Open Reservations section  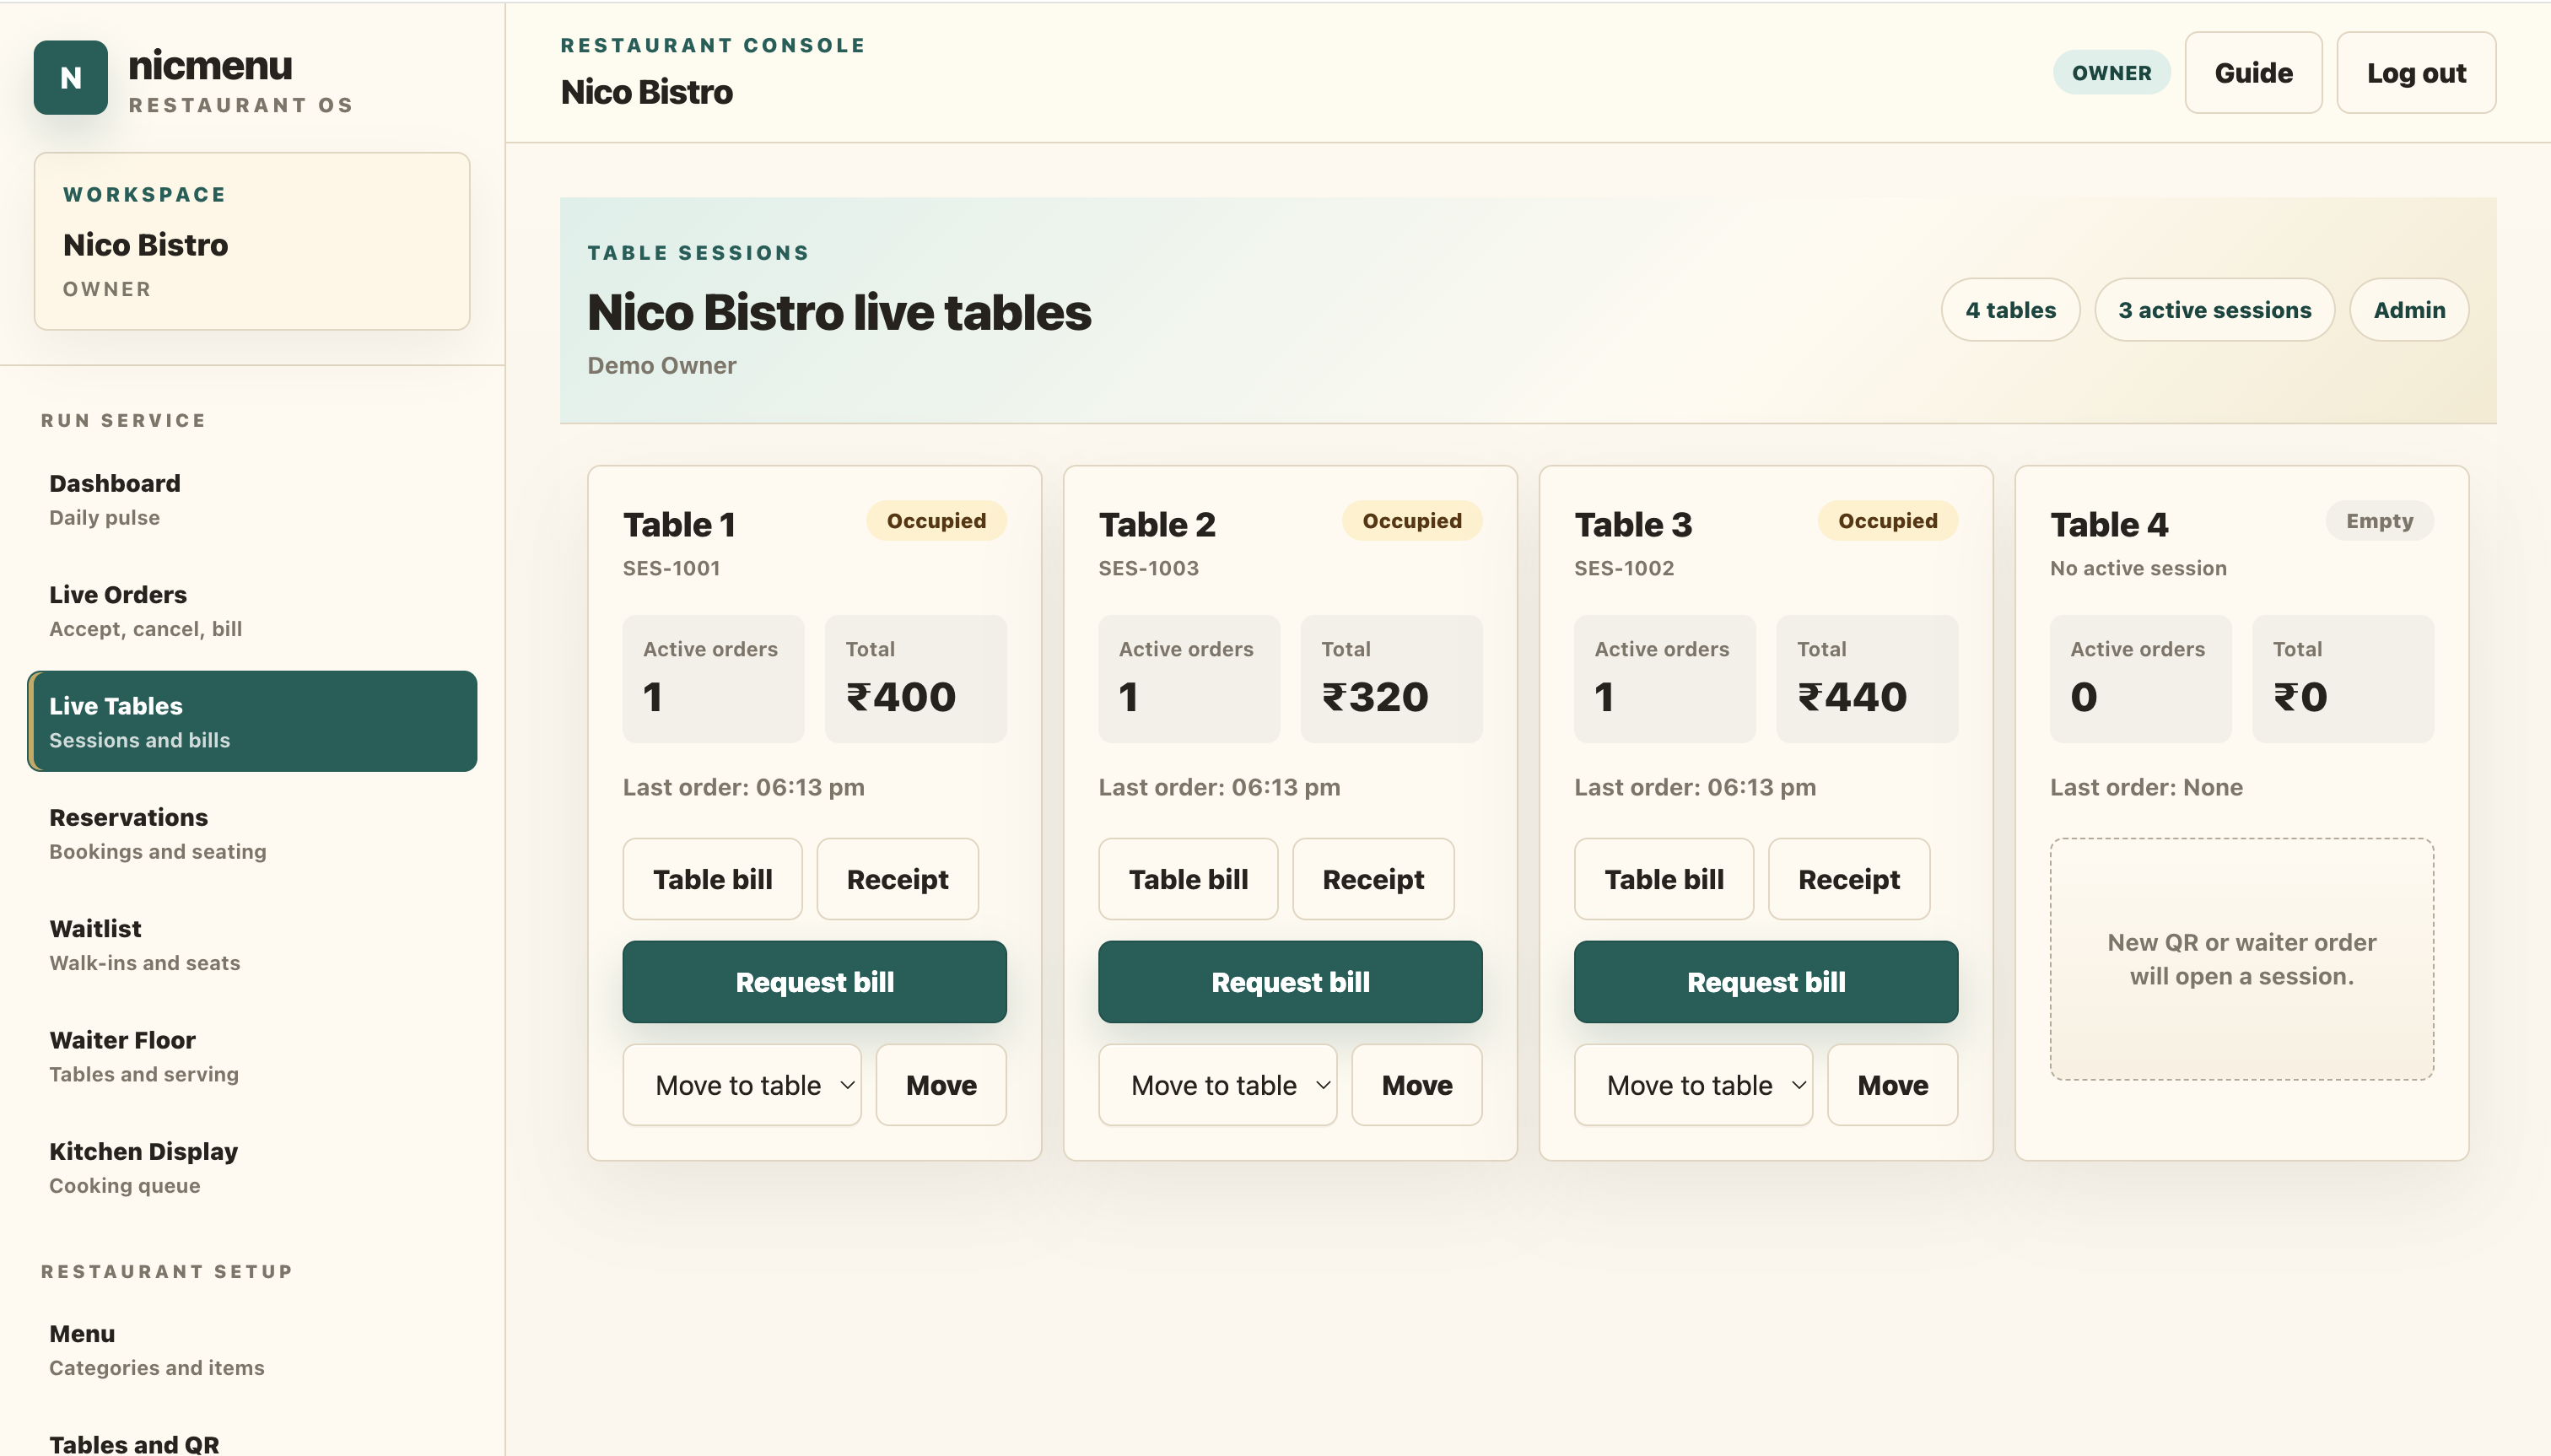[252, 833]
